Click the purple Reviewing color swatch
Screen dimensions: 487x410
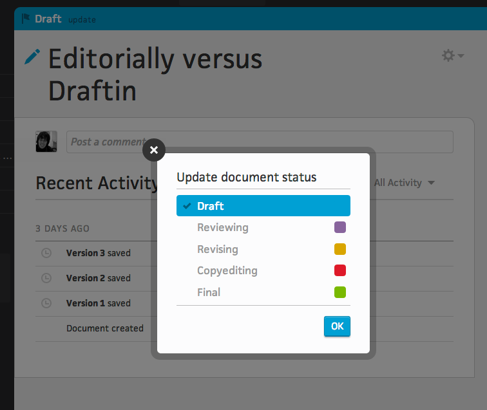[339, 227]
